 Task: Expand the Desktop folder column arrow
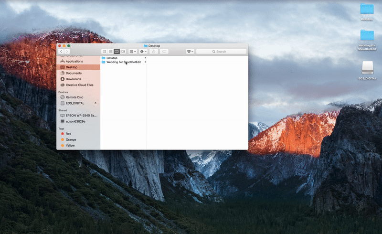pyautogui.click(x=145, y=58)
